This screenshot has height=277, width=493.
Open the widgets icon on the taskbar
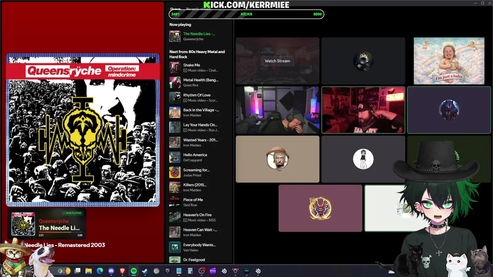(64, 271)
